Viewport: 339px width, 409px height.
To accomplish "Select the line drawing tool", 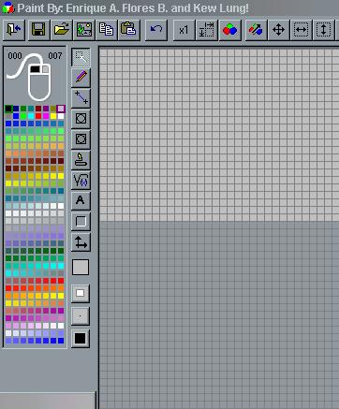I will (x=81, y=97).
